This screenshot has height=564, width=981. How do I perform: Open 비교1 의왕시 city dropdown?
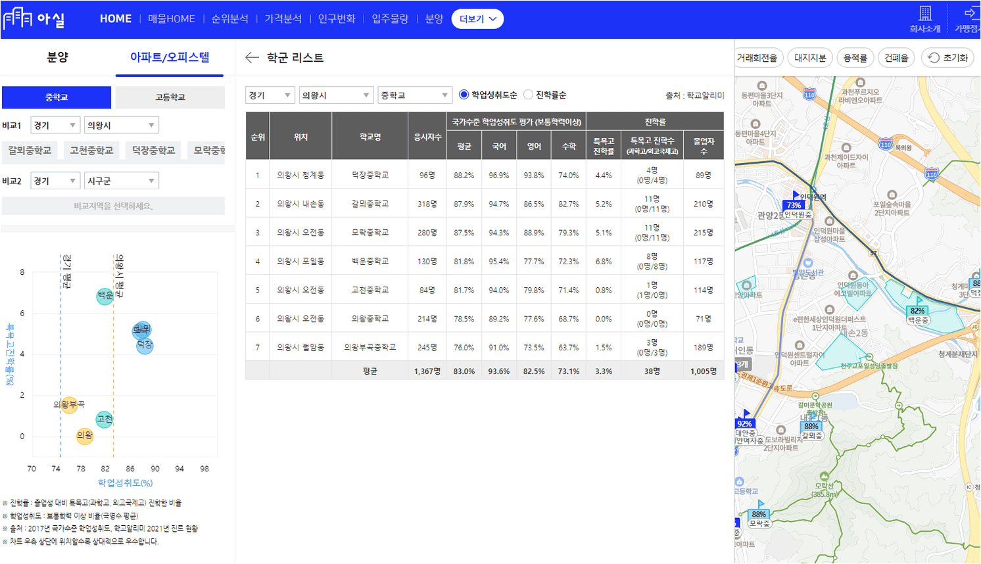point(122,125)
